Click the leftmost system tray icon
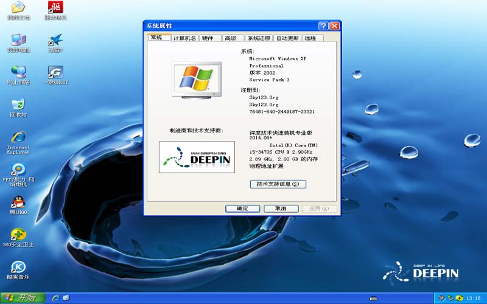Image resolution: width=487 pixels, height=304 pixels. [x=441, y=299]
